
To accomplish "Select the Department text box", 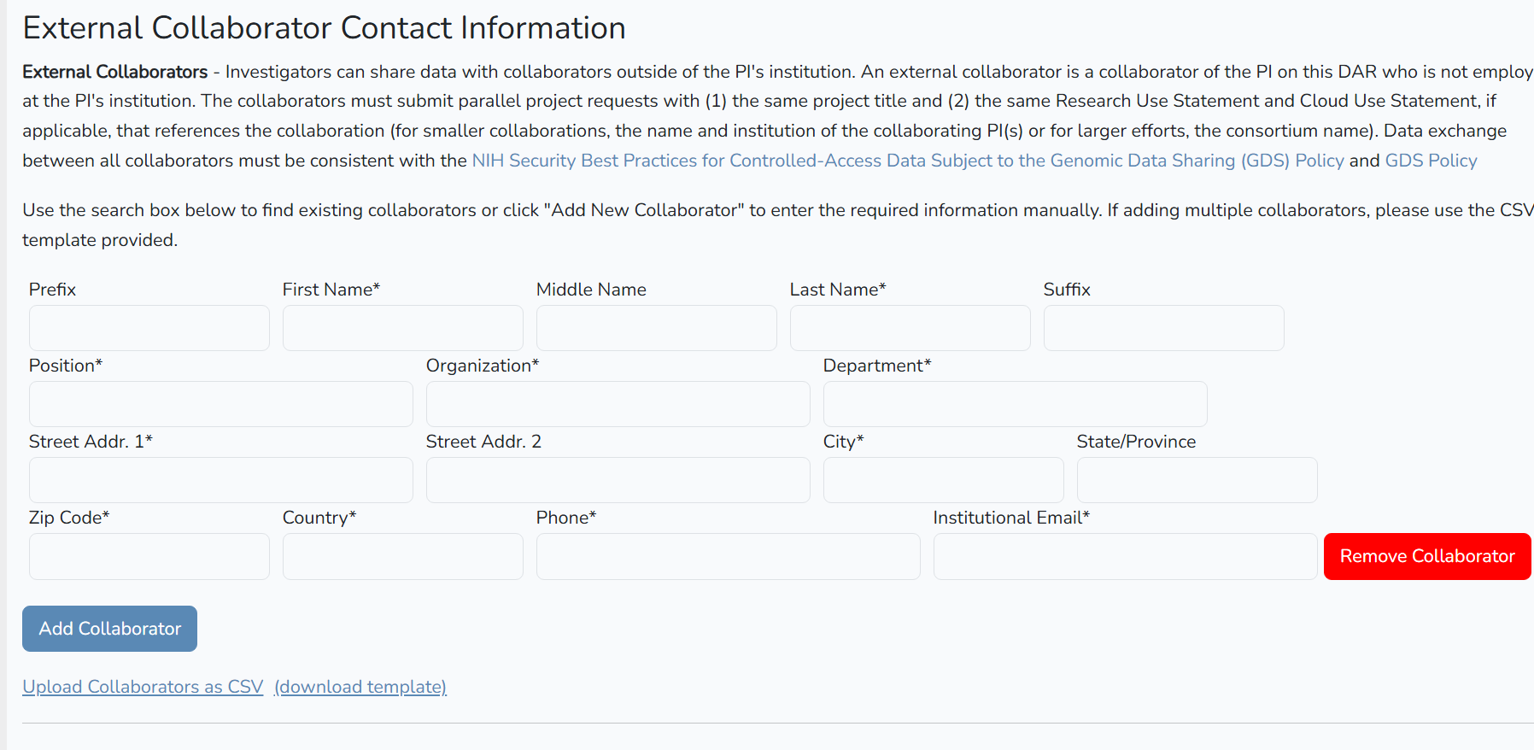I will coord(1015,404).
